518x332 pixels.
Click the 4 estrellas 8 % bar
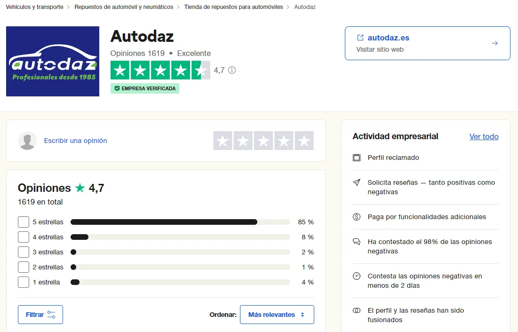(x=180, y=237)
